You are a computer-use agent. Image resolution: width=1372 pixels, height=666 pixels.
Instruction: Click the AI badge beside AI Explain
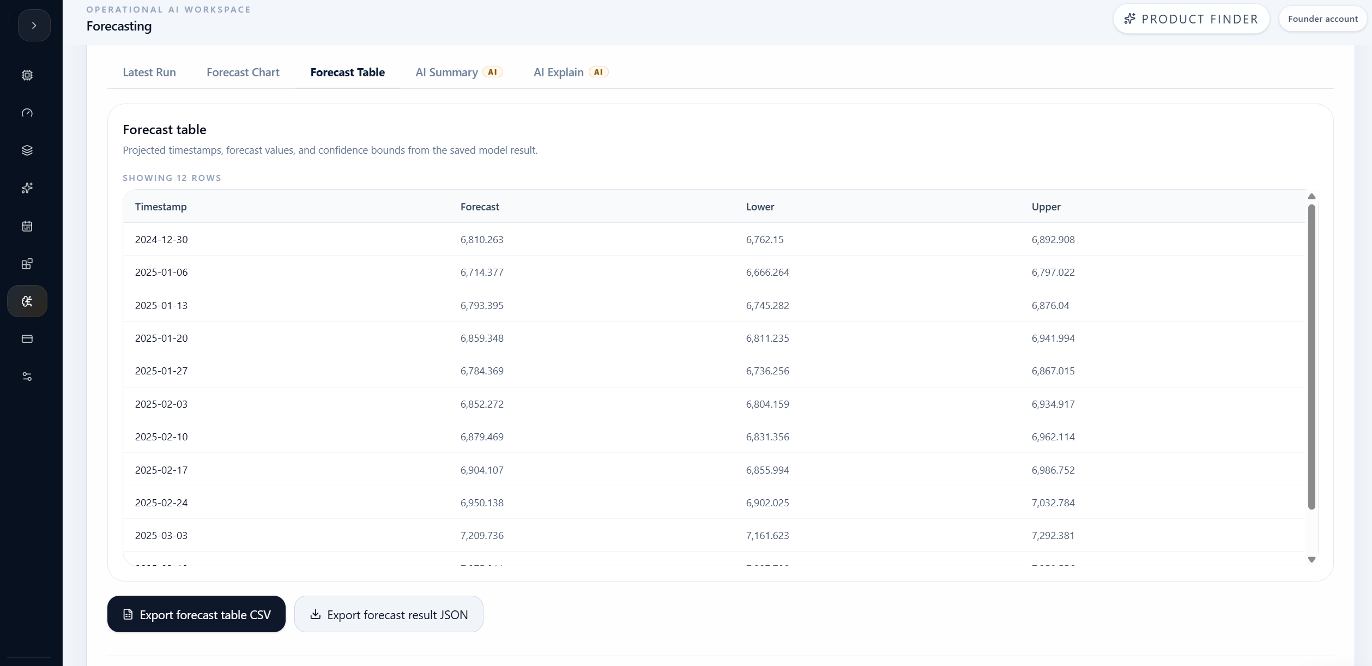(598, 72)
